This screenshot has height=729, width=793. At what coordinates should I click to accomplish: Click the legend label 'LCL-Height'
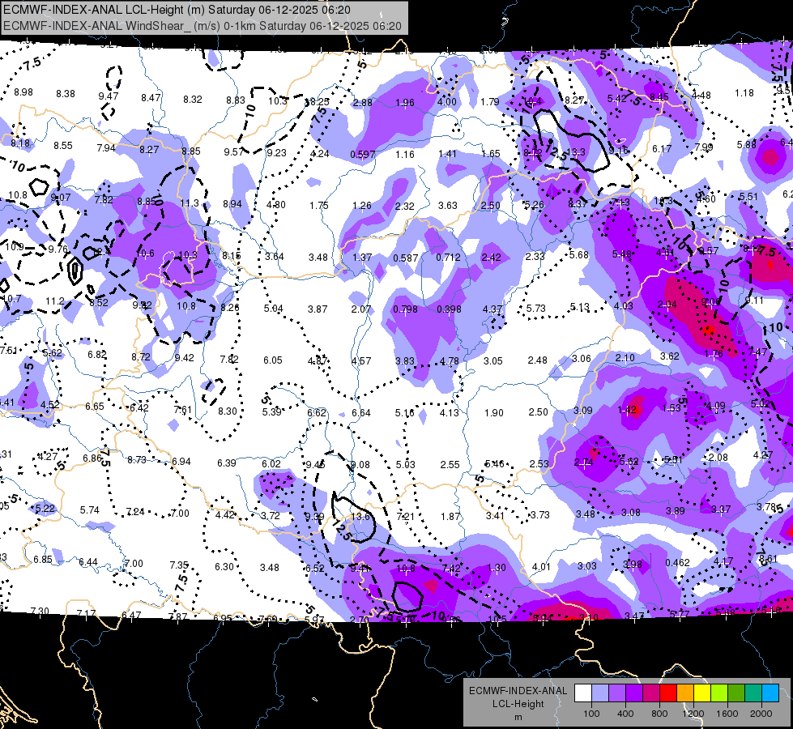(518, 704)
